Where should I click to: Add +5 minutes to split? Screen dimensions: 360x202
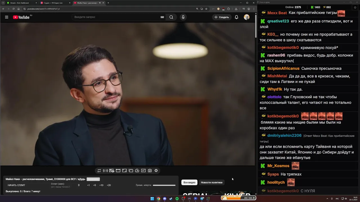click(94, 185)
